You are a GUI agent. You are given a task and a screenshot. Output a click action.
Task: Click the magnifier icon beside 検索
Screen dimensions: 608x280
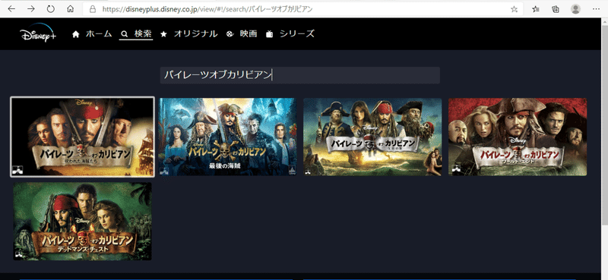click(x=125, y=34)
